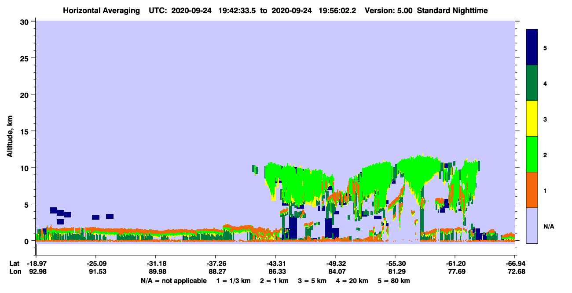Click the 'Lon' row label

pos(15,271)
